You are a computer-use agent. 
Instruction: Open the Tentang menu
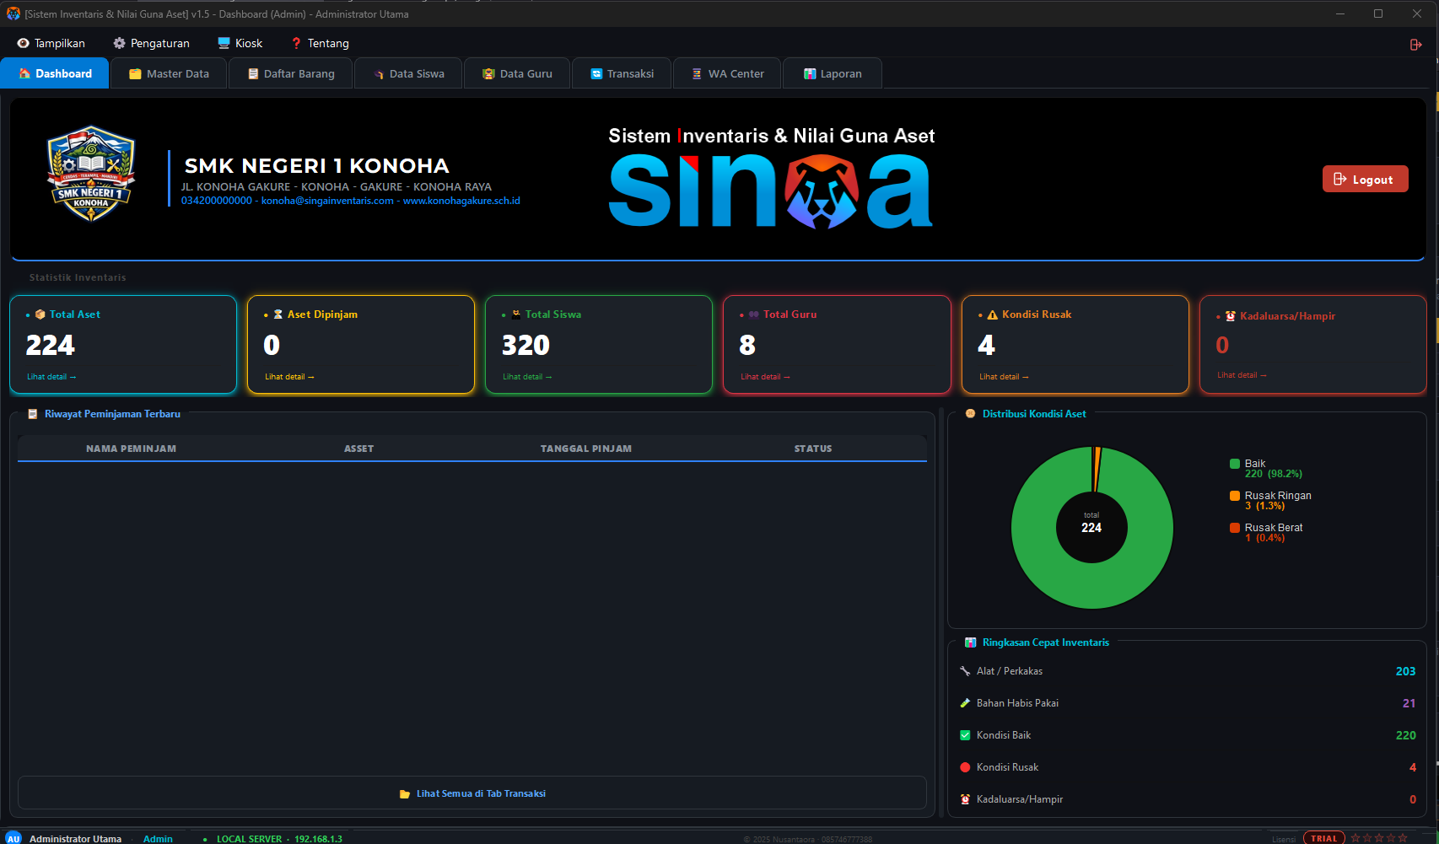point(320,43)
